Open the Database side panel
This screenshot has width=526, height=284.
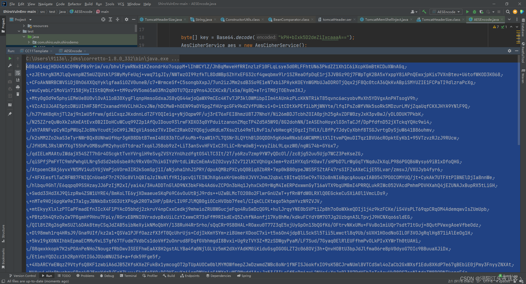(x=523, y=28)
